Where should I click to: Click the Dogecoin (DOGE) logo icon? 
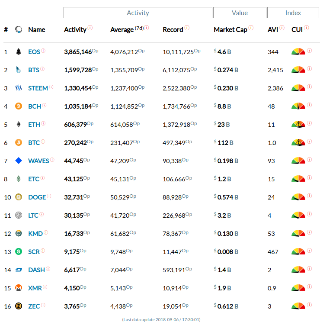click(18, 197)
